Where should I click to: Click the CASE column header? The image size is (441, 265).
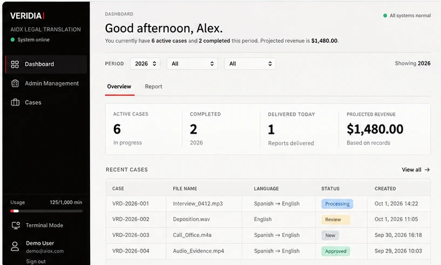click(x=118, y=189)
